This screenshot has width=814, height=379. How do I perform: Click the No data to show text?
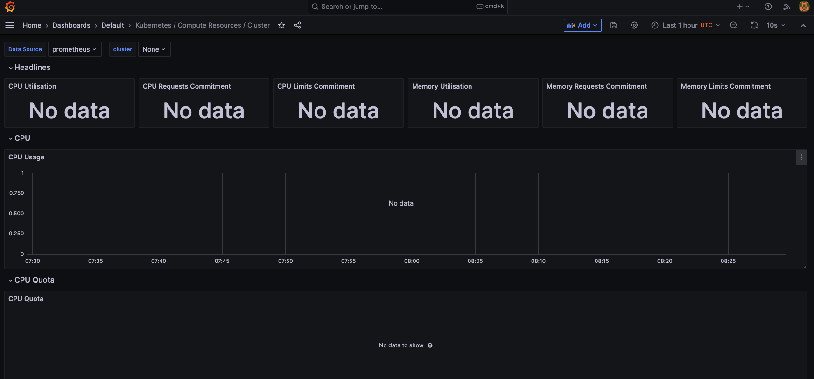point(401,345)
